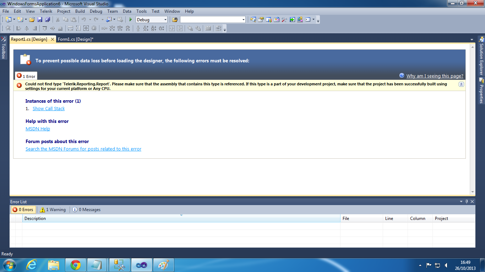This screenshot has width=485, height=272.
Task: Click the Align to Grid layout icon
Action: tap(8, 28)
